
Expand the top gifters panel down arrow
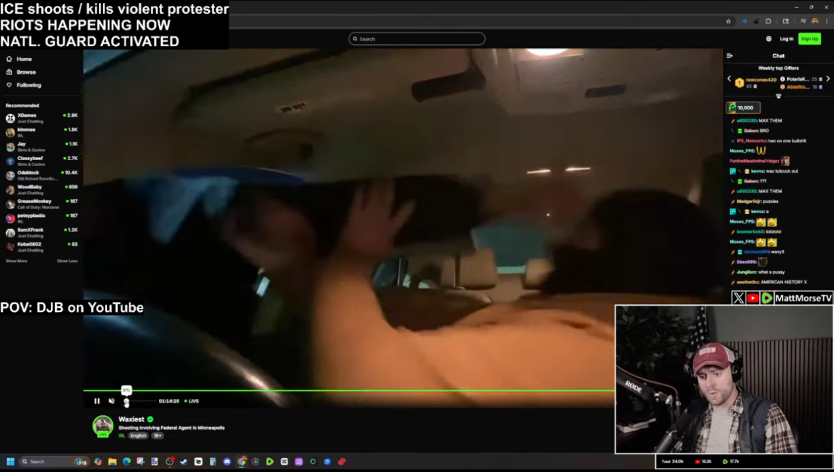(x=779, y=96)
